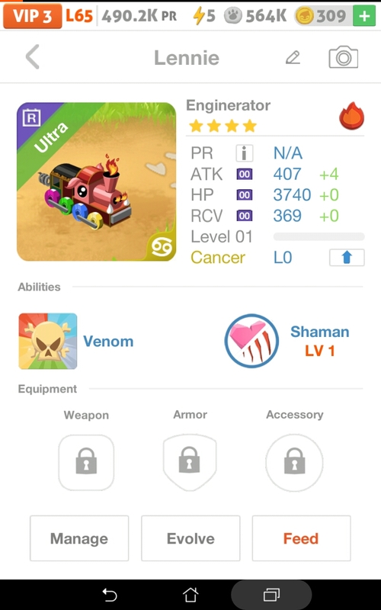Viewport: 381px width, 610px height.
Task: Open Android recent apps button
Action: click(x=271, y=595)
